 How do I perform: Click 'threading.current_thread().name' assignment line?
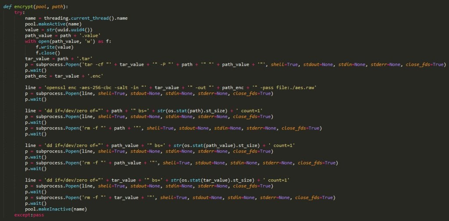[x=76, y=18]
